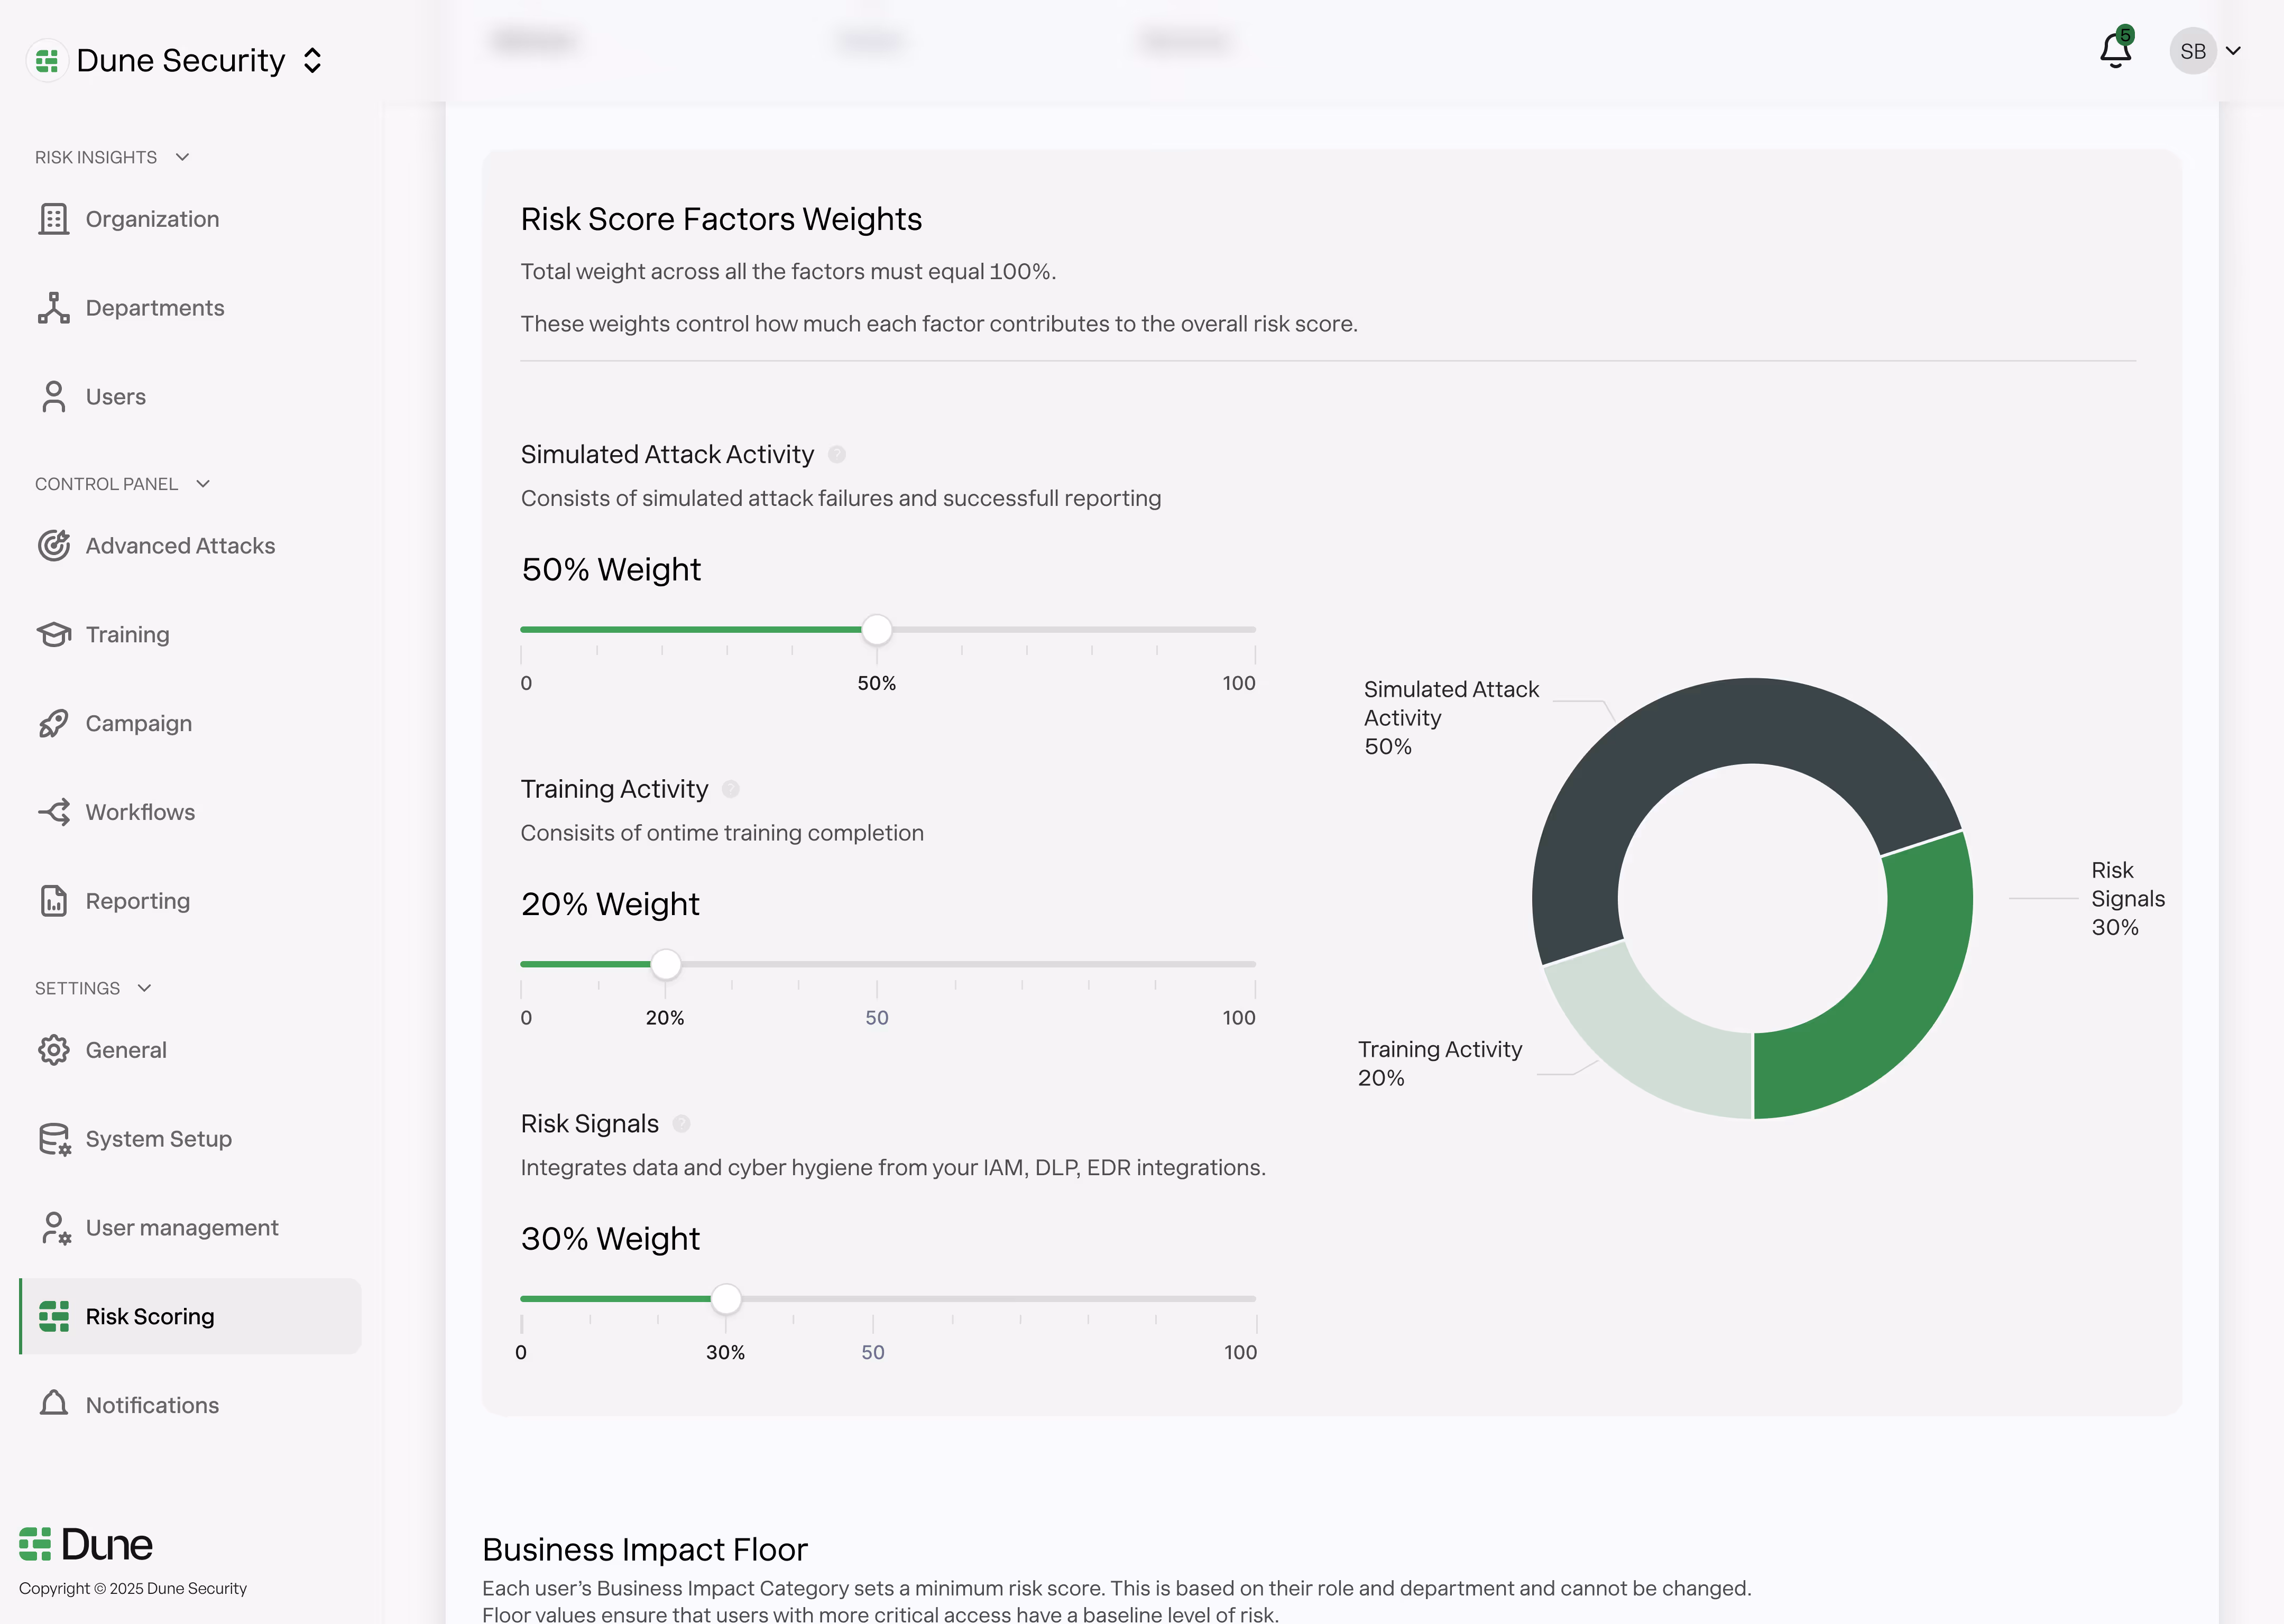Viewport: 2284px width, 1624px height.
Task: Open Advanced Attacks target icon
Action: tap(54, 546)
